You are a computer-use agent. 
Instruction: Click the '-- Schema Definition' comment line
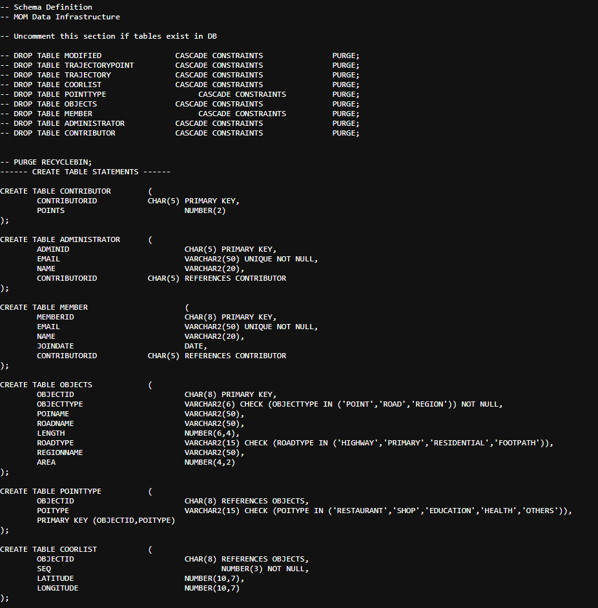(x=46, y=7)
